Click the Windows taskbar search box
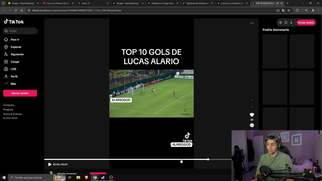 point(36,177)
